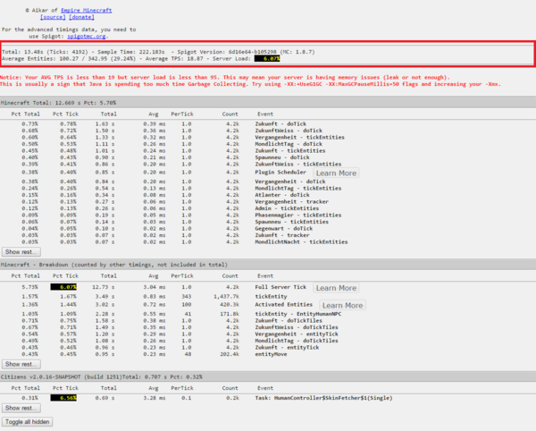Click the 'Zukunft - entityTick' event row
The width and height of the screenshot is (536, 431).
click(x=268, y=348)
